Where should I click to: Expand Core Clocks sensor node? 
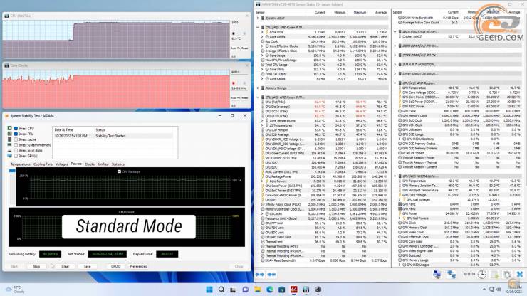[x=262, y=36]
